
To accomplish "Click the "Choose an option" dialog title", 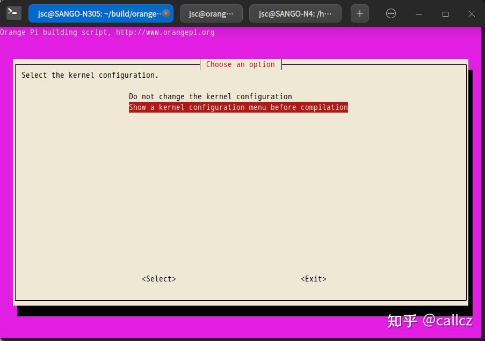I will click(x=240, y=64).
